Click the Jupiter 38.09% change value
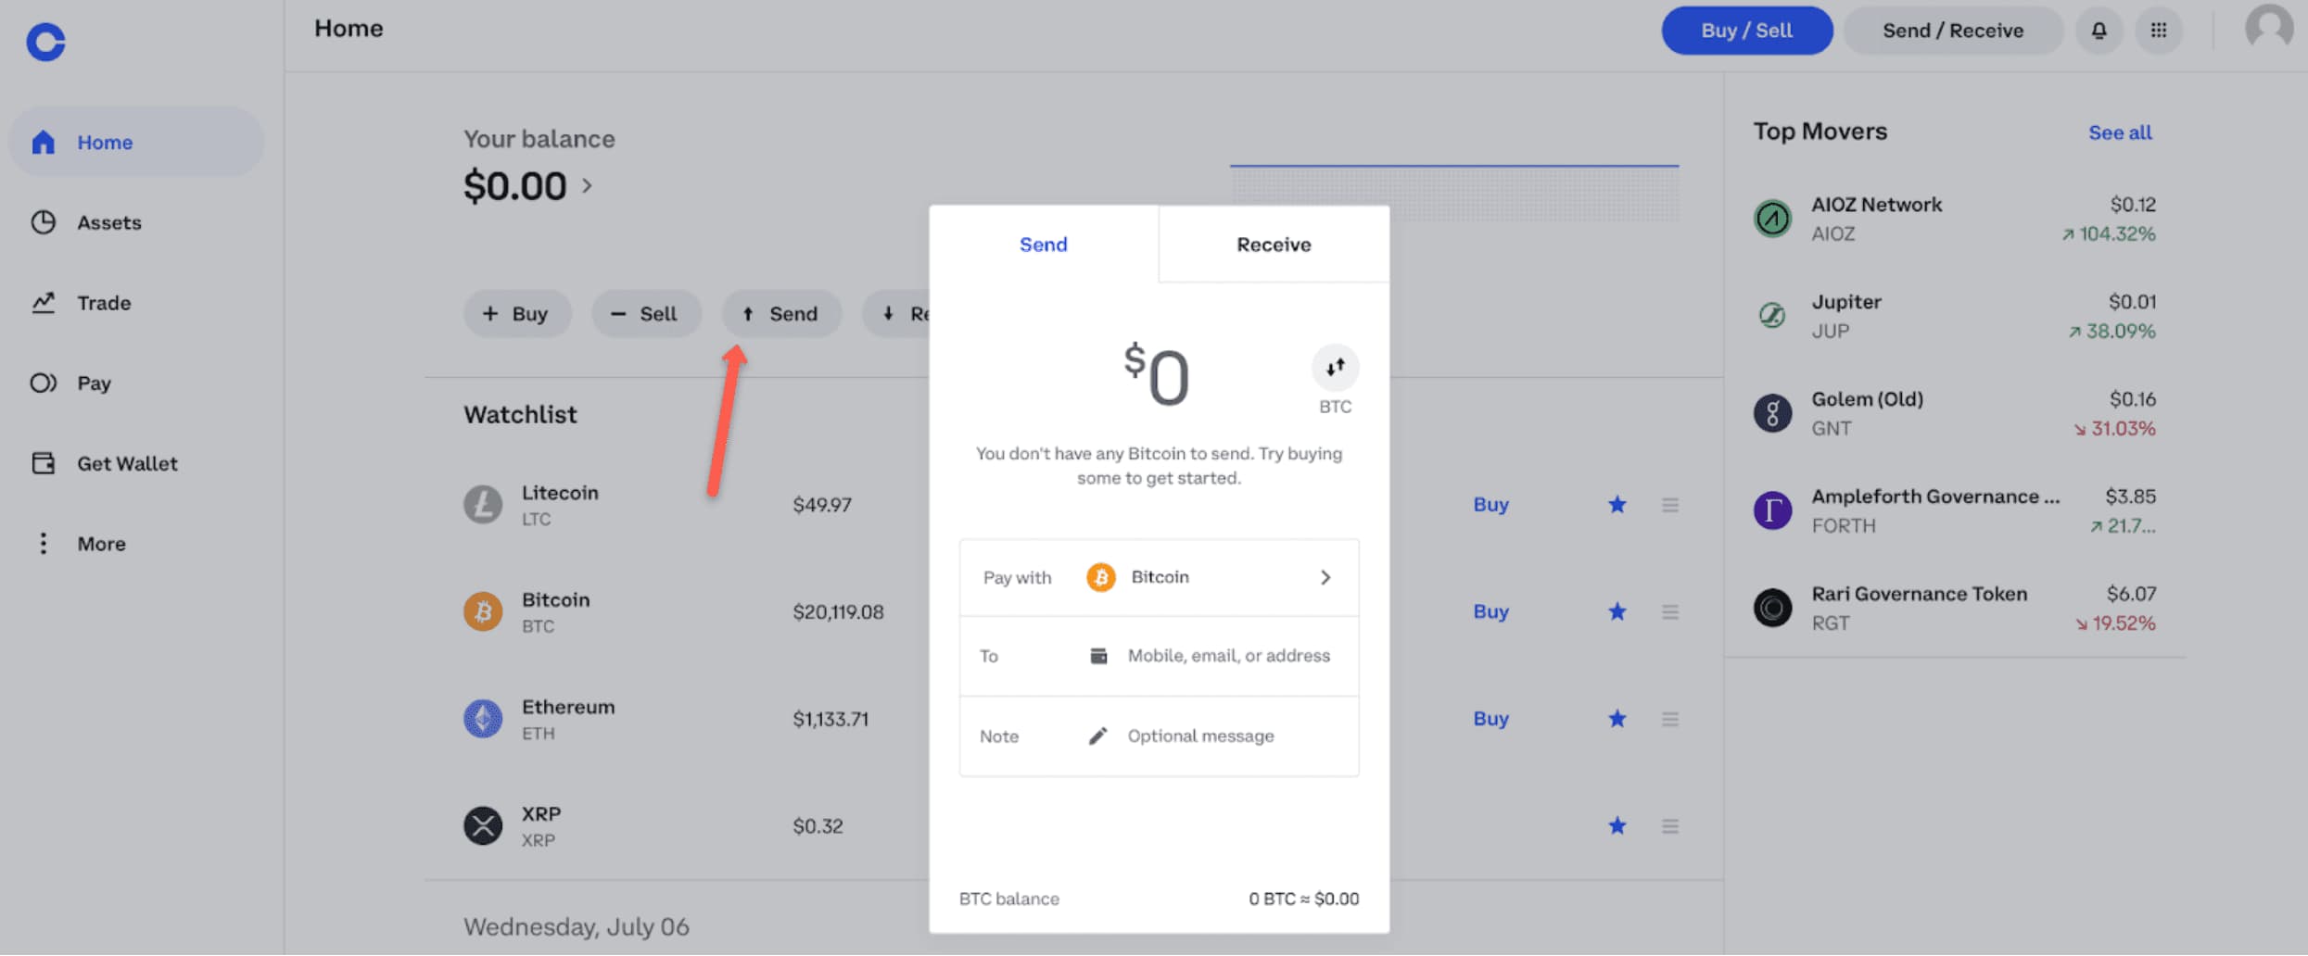The image size is (2308, 956). pos(2111,331)
